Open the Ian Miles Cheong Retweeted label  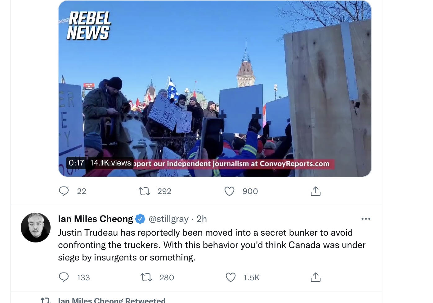coord(112,300)
